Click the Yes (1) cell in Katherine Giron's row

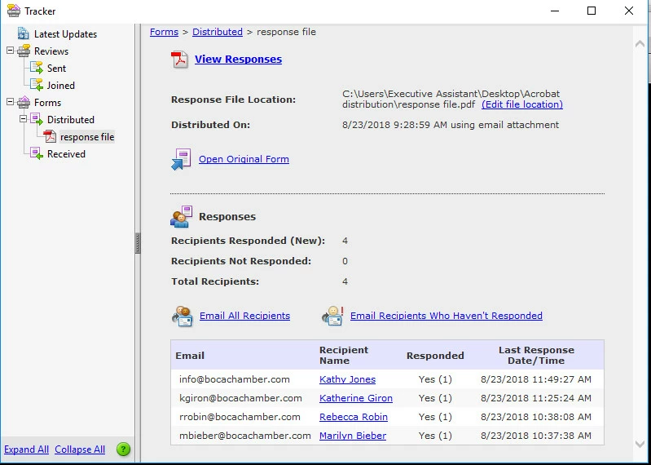click(x=435, y=398)
